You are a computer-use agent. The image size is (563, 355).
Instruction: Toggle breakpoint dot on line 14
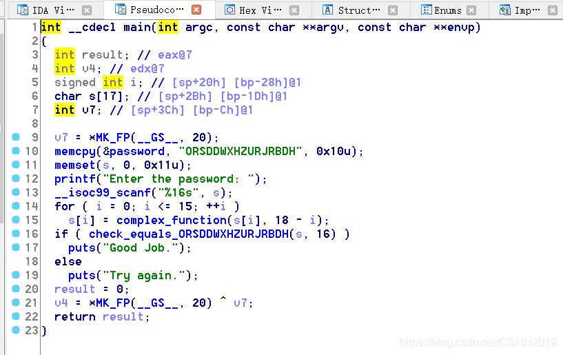click(16, 206)
